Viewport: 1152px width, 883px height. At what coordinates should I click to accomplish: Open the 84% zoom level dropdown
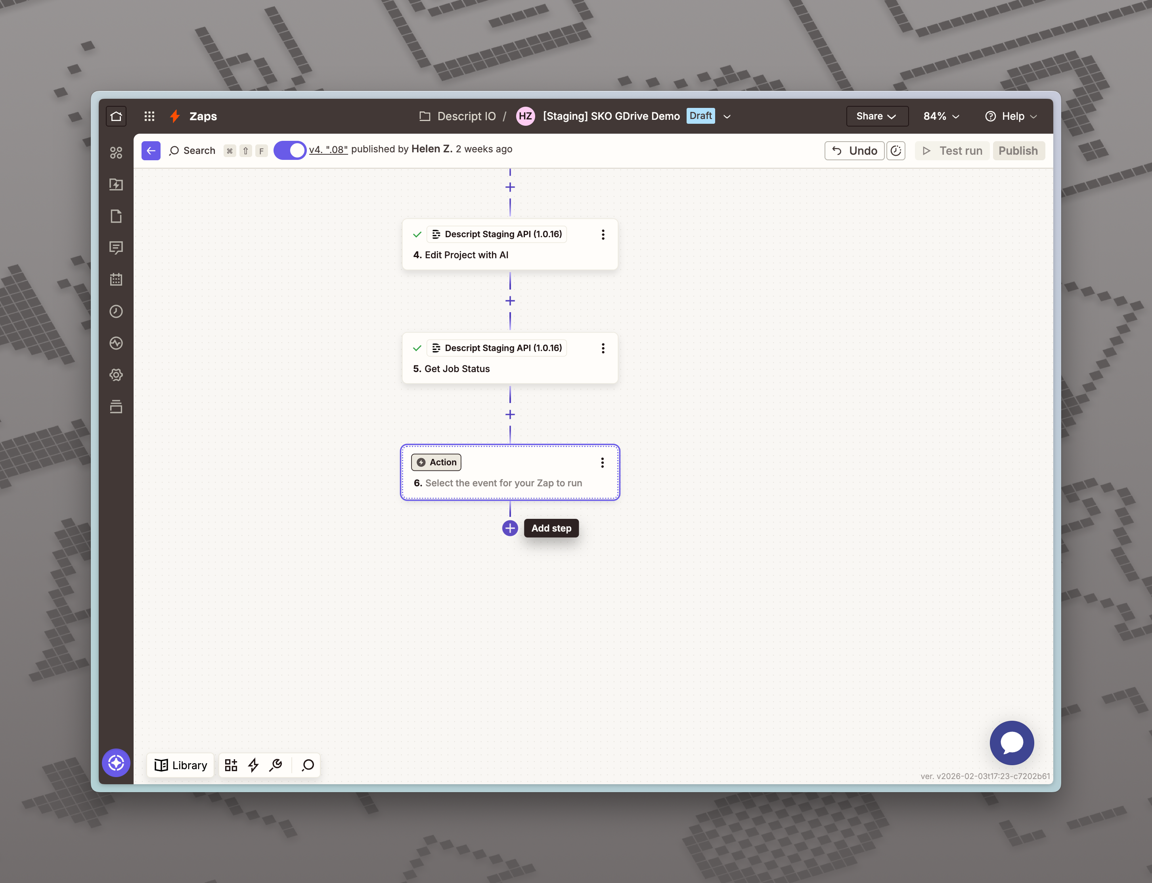941,116
